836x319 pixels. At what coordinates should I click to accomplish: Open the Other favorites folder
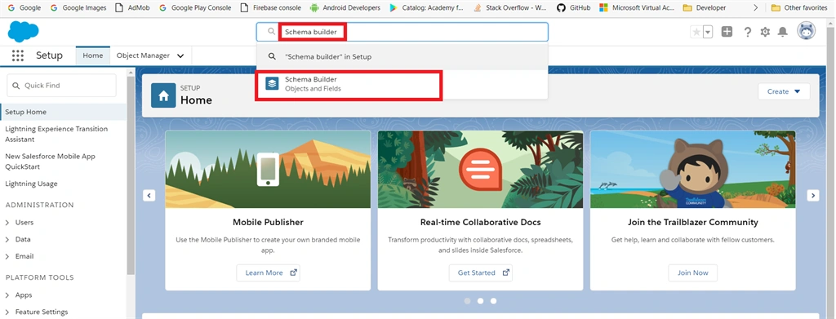coord(798,8)
